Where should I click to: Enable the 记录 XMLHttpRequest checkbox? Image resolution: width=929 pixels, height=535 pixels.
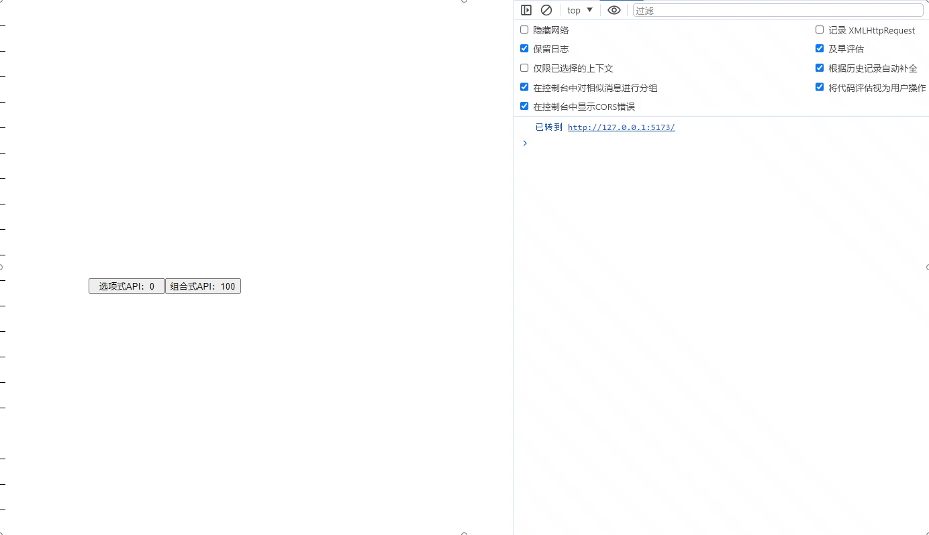(820, 29)
